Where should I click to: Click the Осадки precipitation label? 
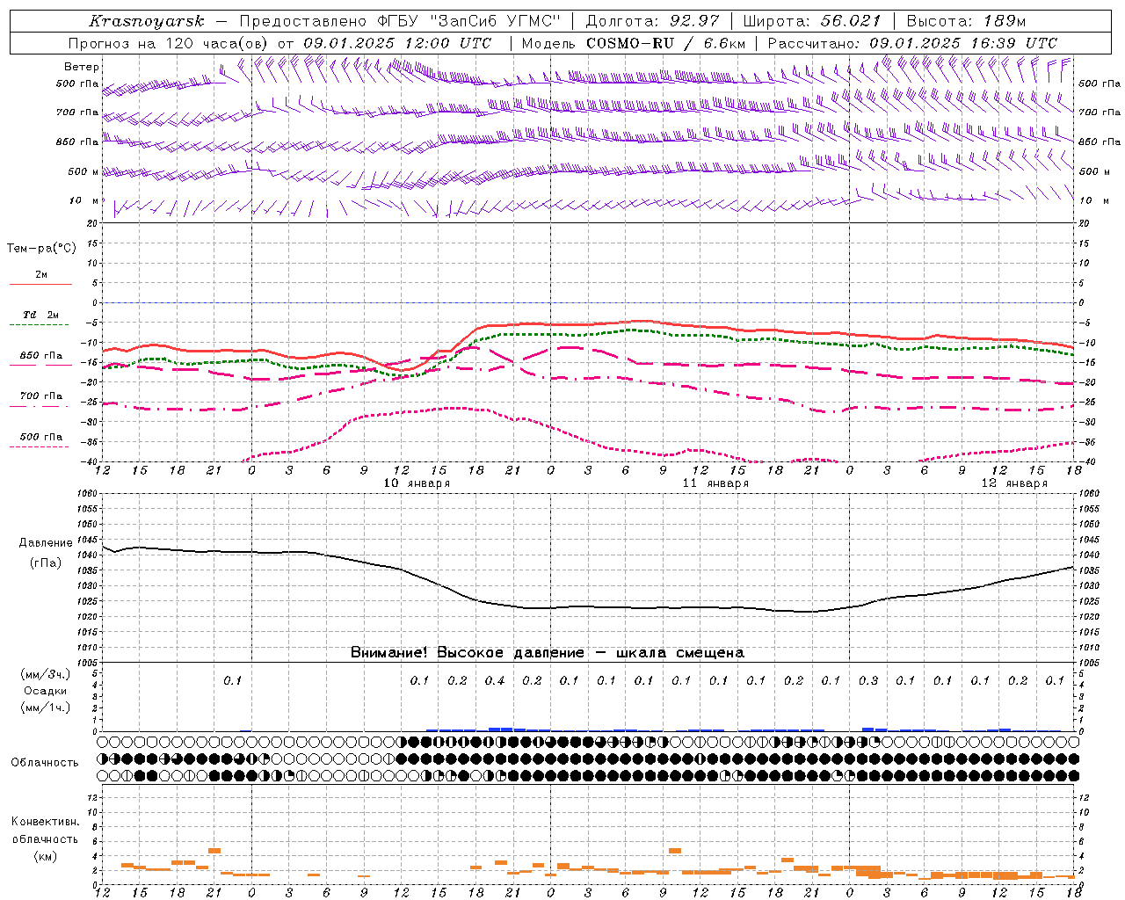pyautogui.click(x=46, y=691)
